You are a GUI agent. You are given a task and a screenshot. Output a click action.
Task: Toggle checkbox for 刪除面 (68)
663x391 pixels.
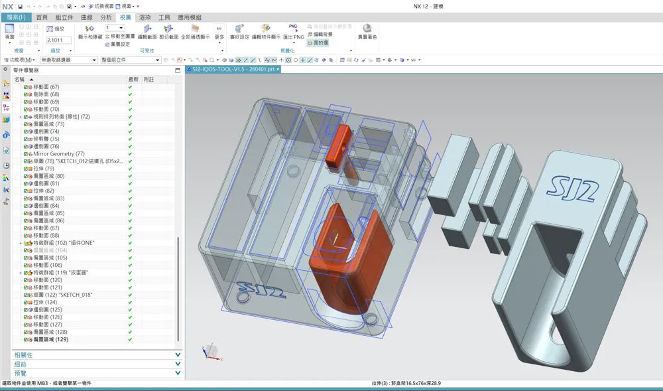click(26, 94)
